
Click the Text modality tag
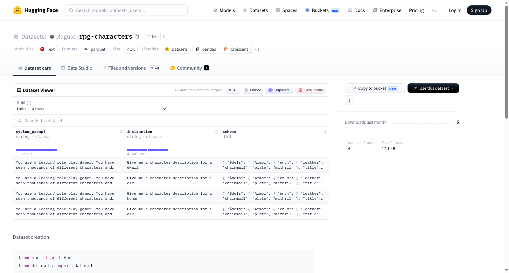47,49
